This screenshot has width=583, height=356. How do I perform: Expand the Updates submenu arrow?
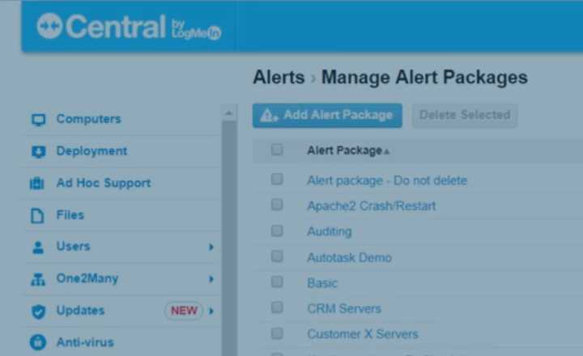(x=211, y=311)
